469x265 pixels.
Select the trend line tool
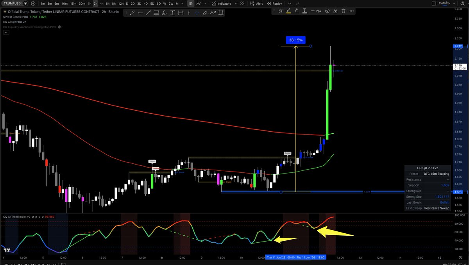pyautogui.click(x=149, y=13)
